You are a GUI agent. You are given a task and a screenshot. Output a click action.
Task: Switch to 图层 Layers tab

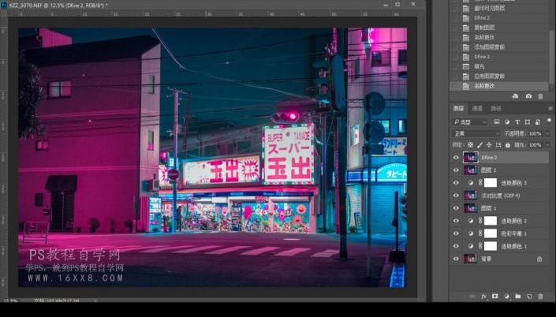click(x=458, y=109)
